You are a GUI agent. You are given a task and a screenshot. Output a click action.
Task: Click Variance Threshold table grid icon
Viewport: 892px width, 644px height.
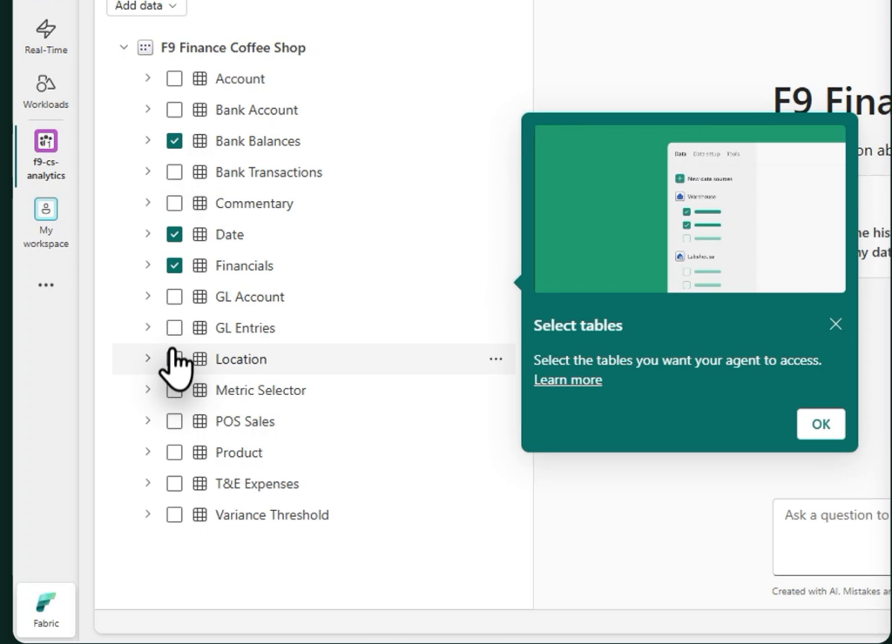199,515
